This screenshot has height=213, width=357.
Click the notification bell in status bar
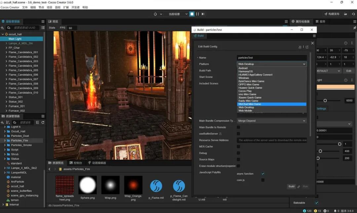pos(335,211)
